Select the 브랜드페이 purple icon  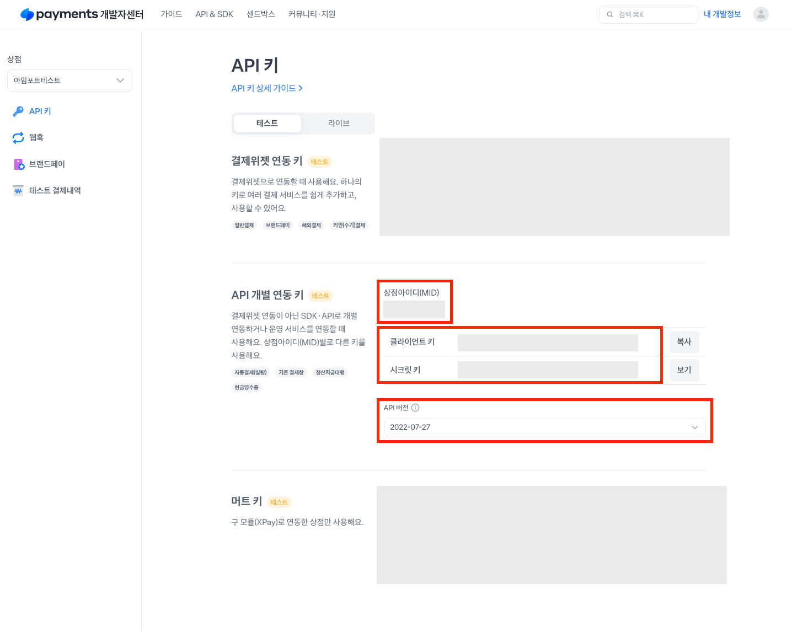coord(19,164)
